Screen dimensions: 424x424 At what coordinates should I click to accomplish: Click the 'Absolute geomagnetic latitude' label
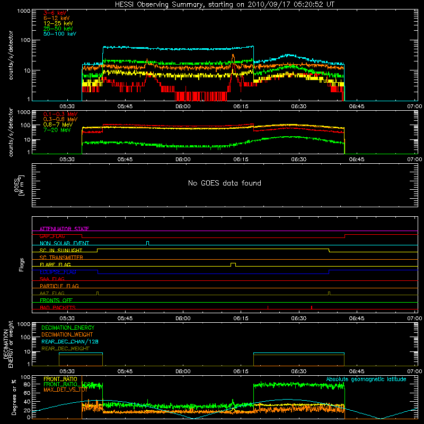(x=366, y=379)
